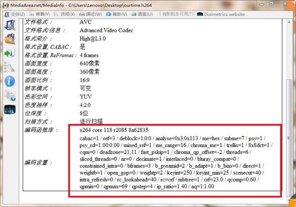
Task: Click the '格式设置, CABAC' label
Action: click(x=48, y=47)
